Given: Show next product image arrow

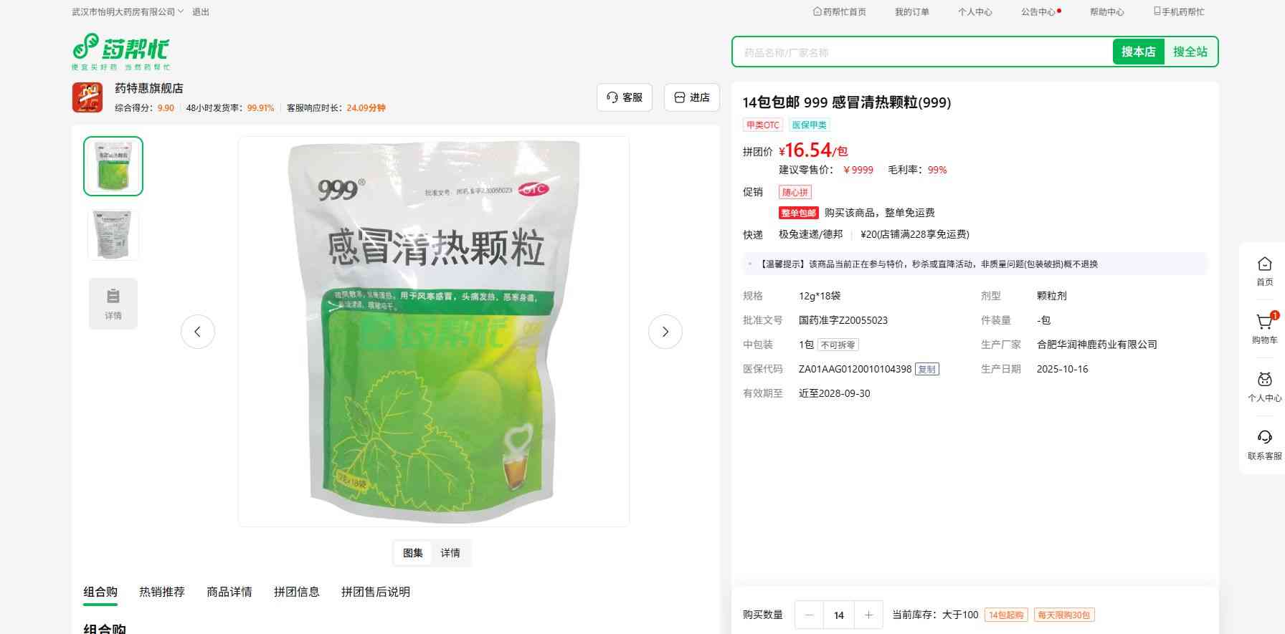Looking at the screenshot, I should click(665, 332).
